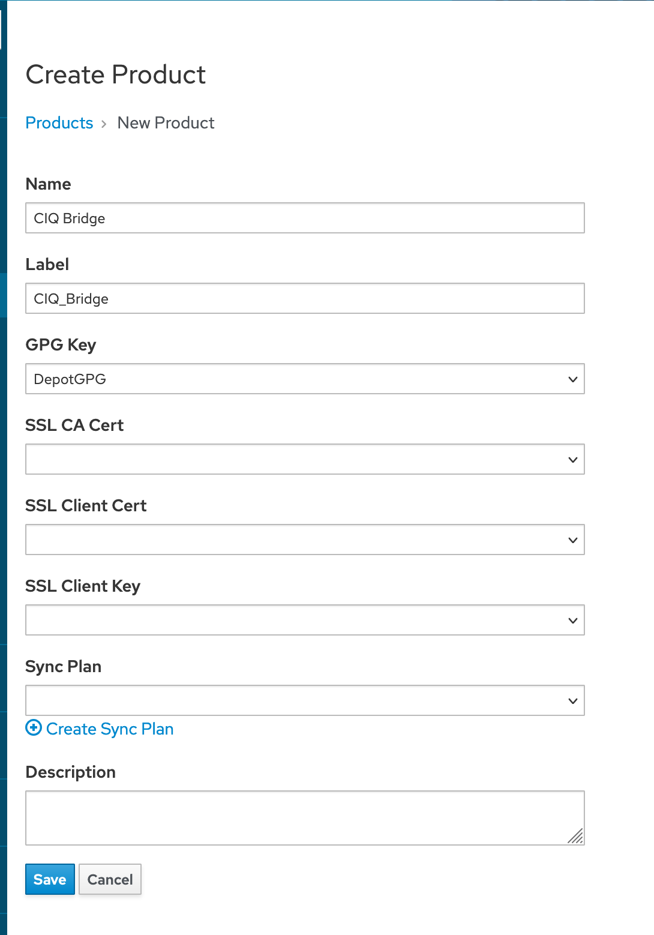The image size is (654, 935).
Task: Click the breadcrumb chevron separator after Products
Action: (x=104, y=124)
